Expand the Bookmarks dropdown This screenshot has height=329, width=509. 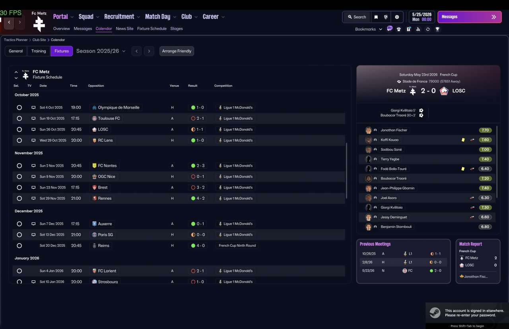[369, 29]
